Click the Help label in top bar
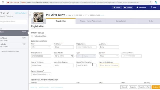Viewport: 160px width, 90px height. point(155,7)
